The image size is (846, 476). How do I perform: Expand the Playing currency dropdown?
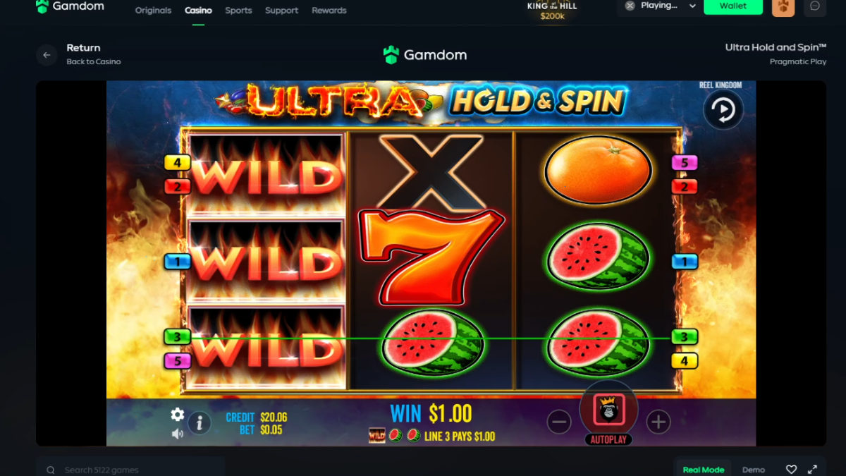click(x=660, y=6)
